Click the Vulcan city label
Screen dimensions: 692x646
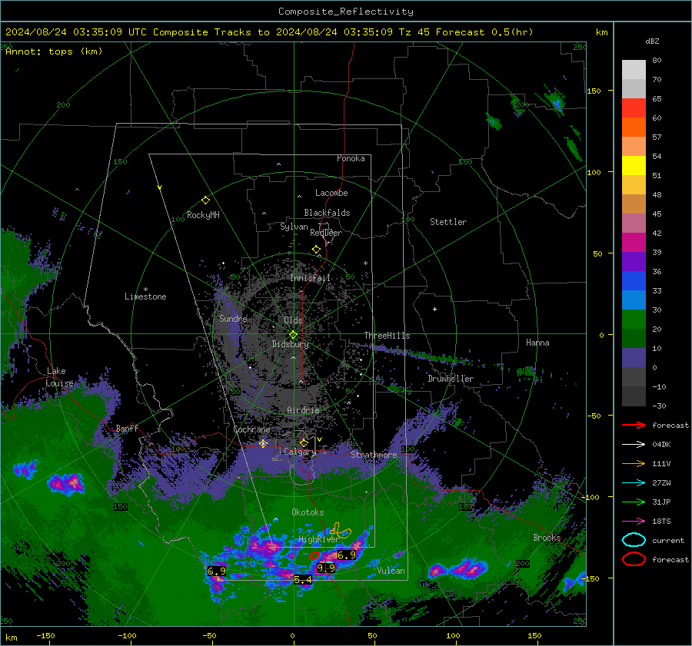[391, 571]
